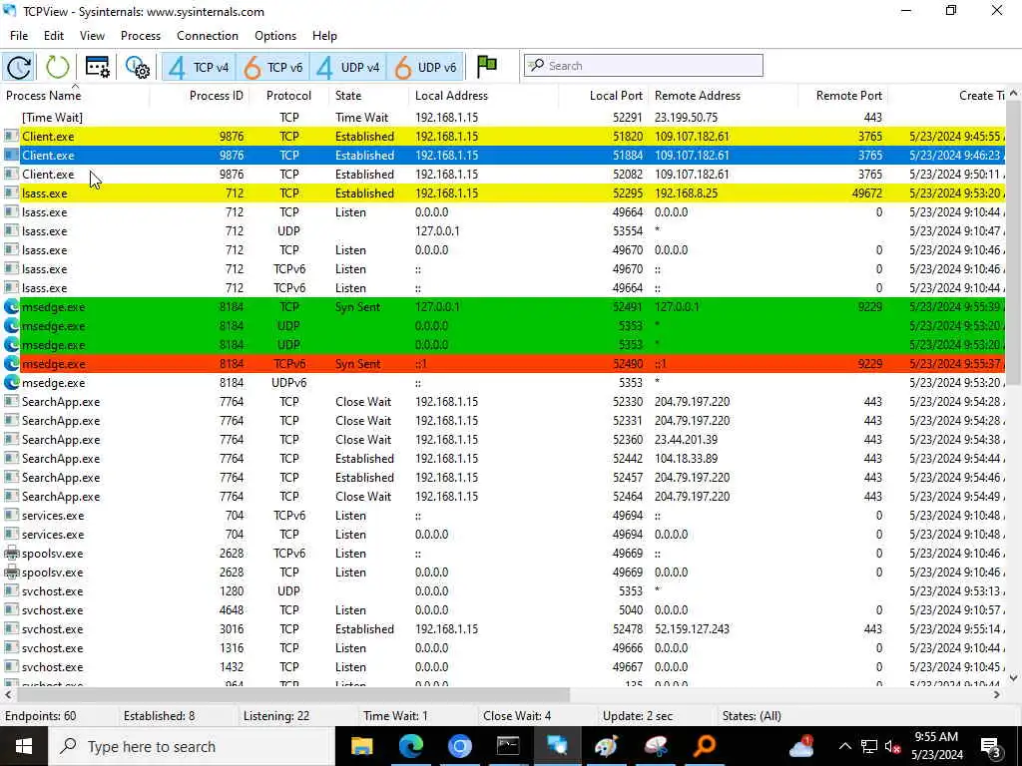Screen dimensions: 1022x766
Task: Sort by the Remote Port column header
Action: tap(848, 96)
